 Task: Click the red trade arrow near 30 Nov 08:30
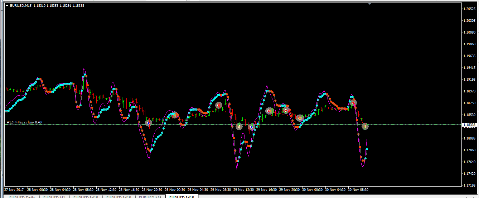coord(353,103)
